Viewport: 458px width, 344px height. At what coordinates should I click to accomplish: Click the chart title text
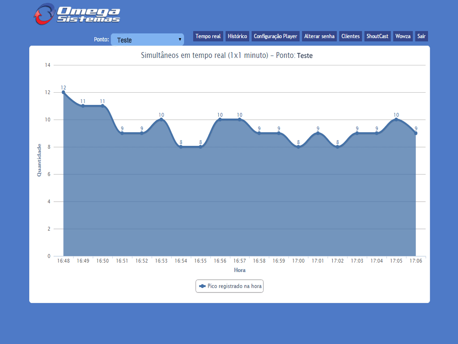(227, 56)
